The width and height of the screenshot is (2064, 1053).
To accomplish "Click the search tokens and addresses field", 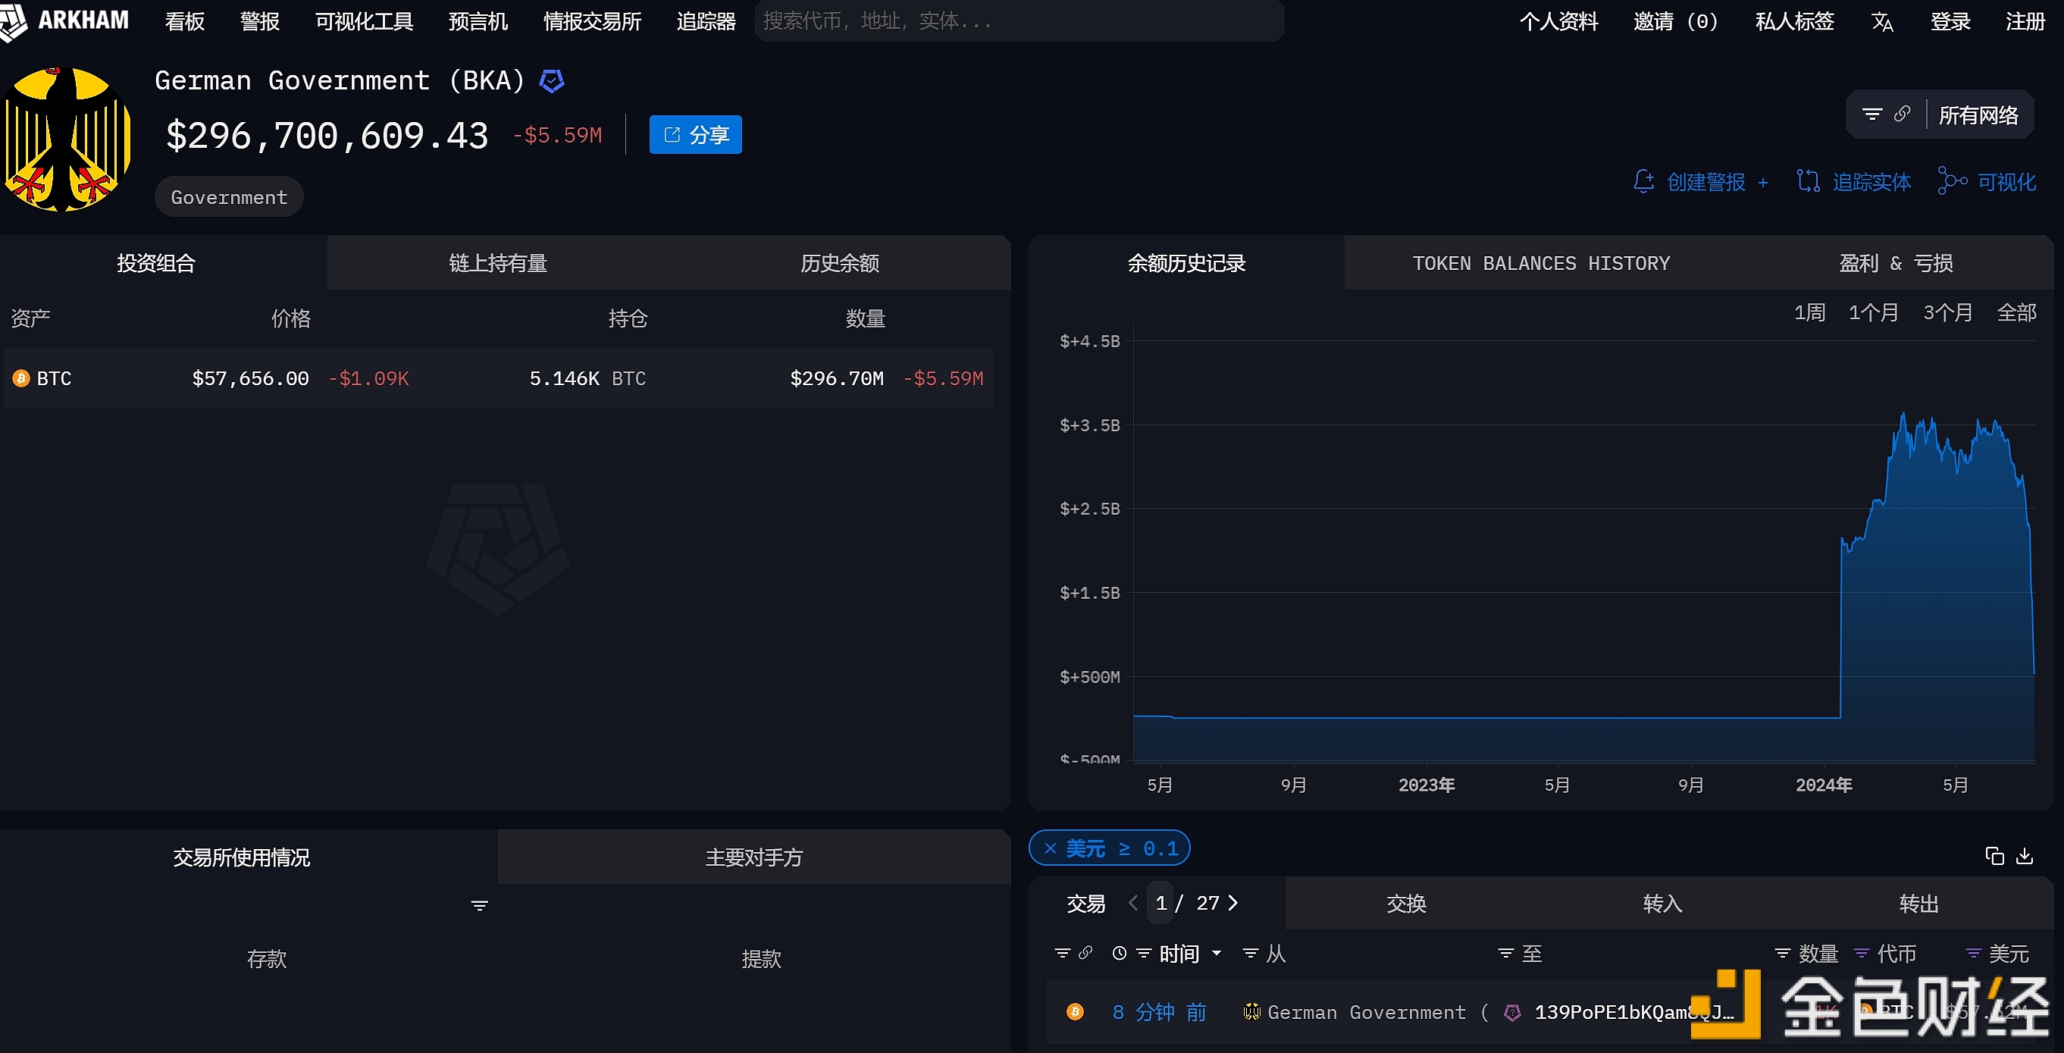I will 1019,20.
